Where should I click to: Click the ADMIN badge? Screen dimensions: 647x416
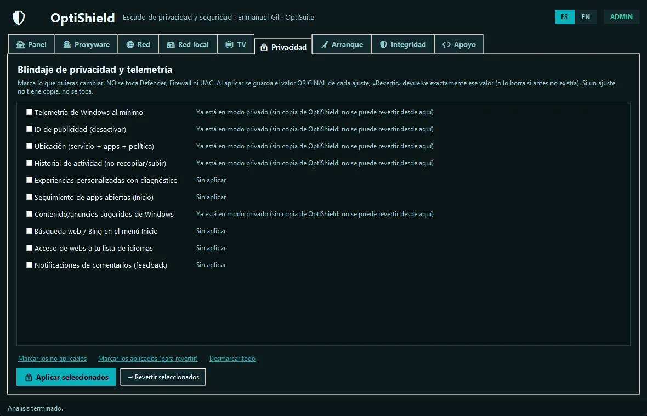(621, 17)
